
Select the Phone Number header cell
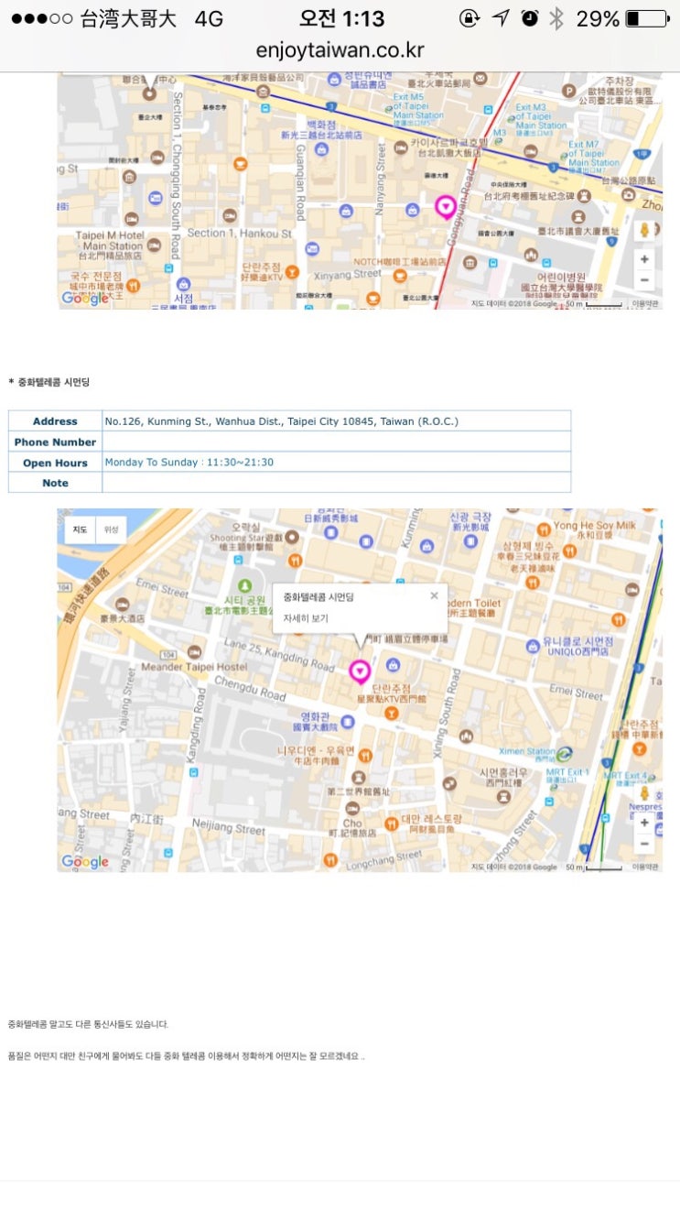[x=55, y=442]
